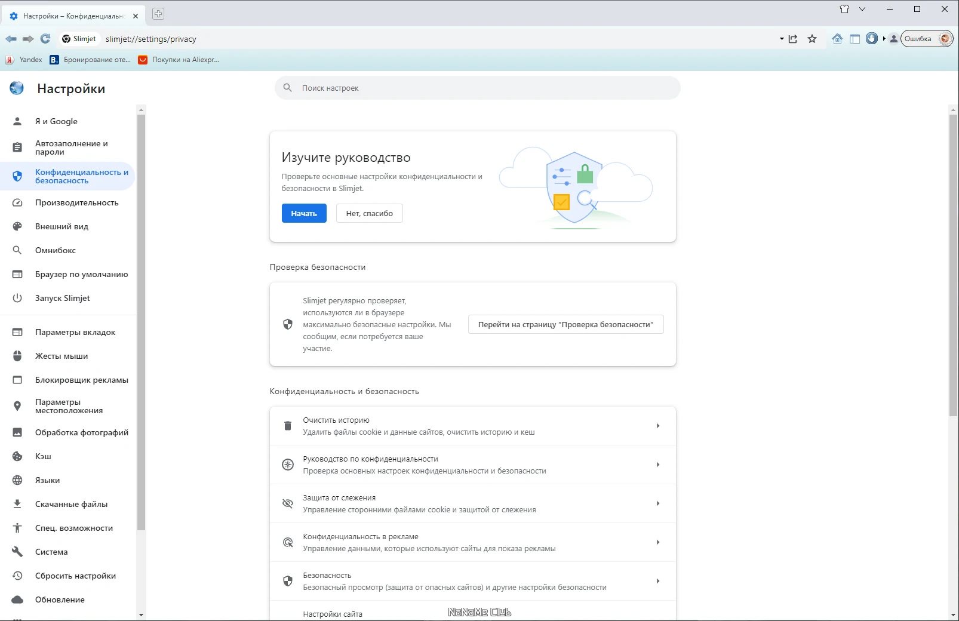This screenshot has height=621, width=959.
Task: Open the sidebar panel icon in toolbar
Action: [855, 39]
